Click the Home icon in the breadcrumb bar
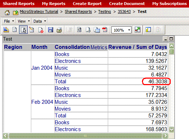The width and height of the screenshot is (189, 139). 7,12
